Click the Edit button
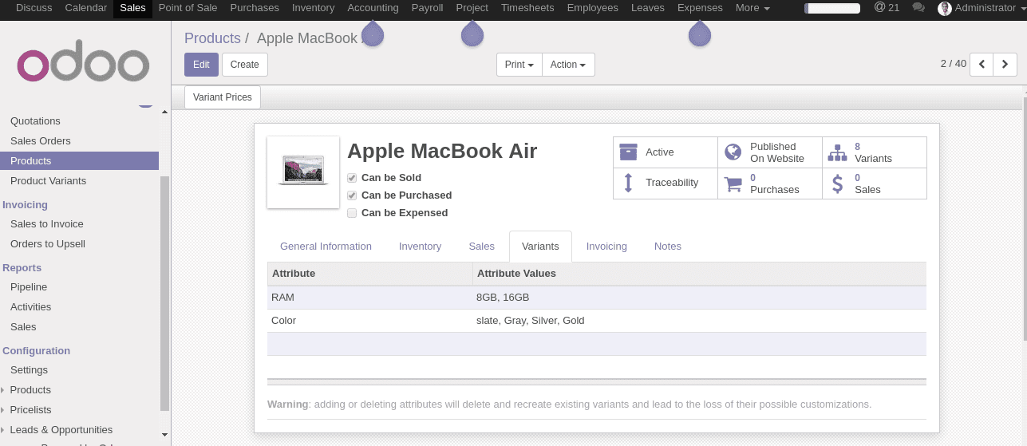Screen dimensions: 1027x446 pos(201,65)
